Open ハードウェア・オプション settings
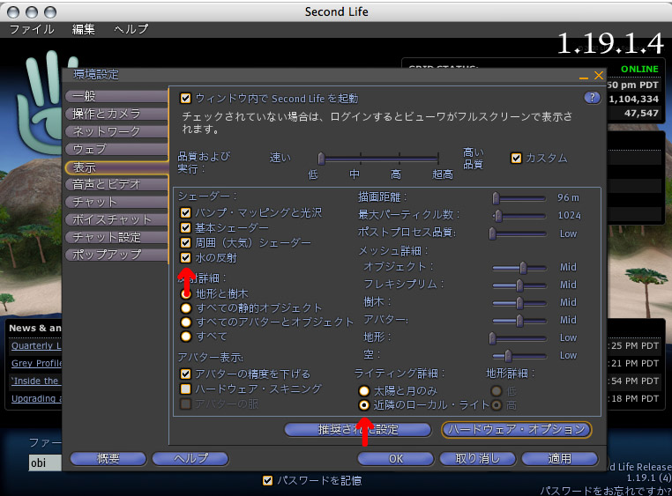The image size is (672, 496). pos(517,430)
